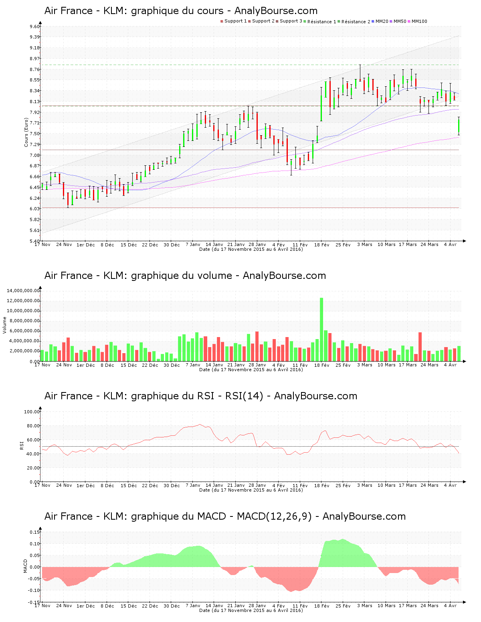Click the 7.08 value on the price axis

[x=35, y=155]
